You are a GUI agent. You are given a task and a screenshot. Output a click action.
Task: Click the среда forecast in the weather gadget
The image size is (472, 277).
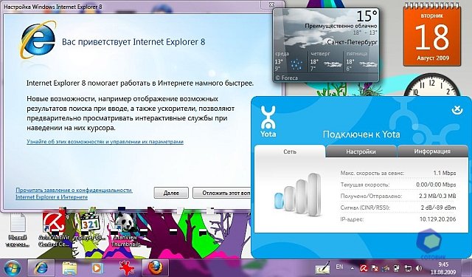pos(290,61)
